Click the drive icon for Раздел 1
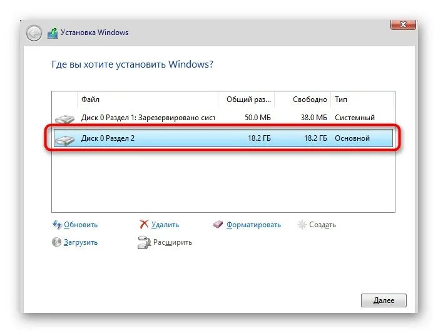 (65, 119)
